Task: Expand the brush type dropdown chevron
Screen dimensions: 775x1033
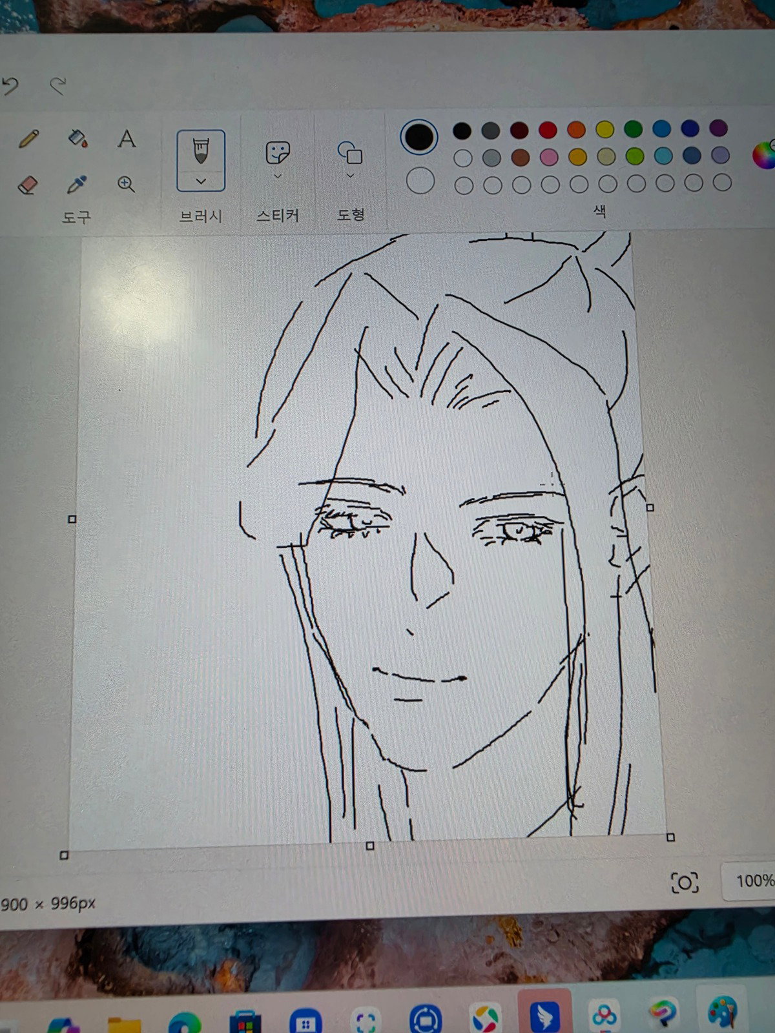Action: (201, 181)
